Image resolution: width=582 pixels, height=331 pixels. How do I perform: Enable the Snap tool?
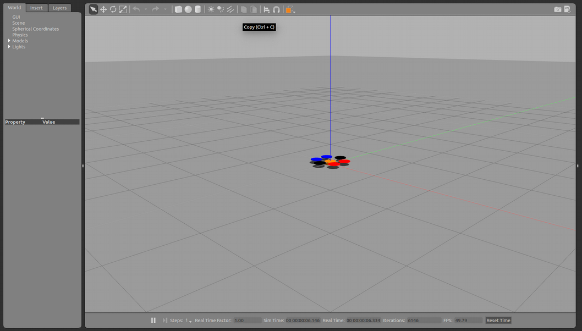click(276, 9)
